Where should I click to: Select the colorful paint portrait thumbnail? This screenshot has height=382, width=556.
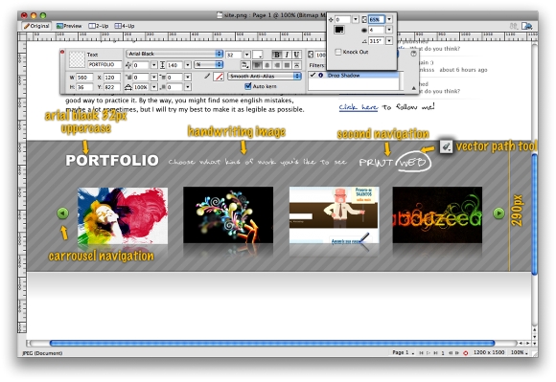click(x=123, y=215)
